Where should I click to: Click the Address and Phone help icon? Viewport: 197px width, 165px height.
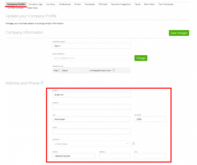pyautogui.click(x=42, y=83)
